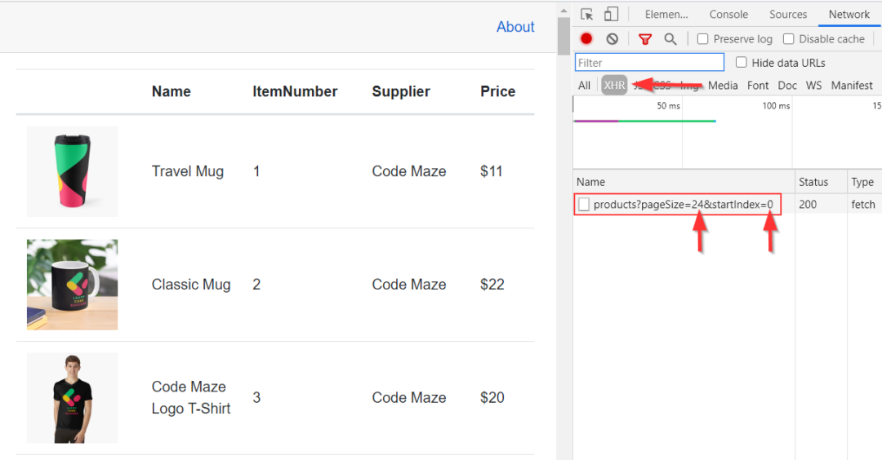Screen dimensions: 882x460
Task: Click the inspect element picker icon
Action: click(586, 15)
